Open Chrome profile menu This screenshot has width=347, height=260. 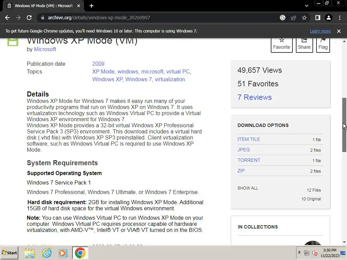pos(329,18)
